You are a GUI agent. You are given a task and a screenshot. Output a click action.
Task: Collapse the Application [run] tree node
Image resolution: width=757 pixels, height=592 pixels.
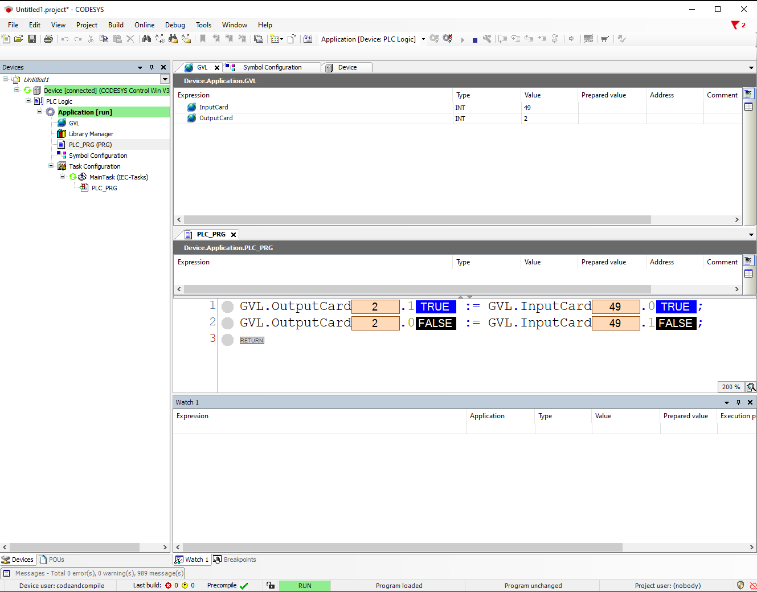pos(40,112)
